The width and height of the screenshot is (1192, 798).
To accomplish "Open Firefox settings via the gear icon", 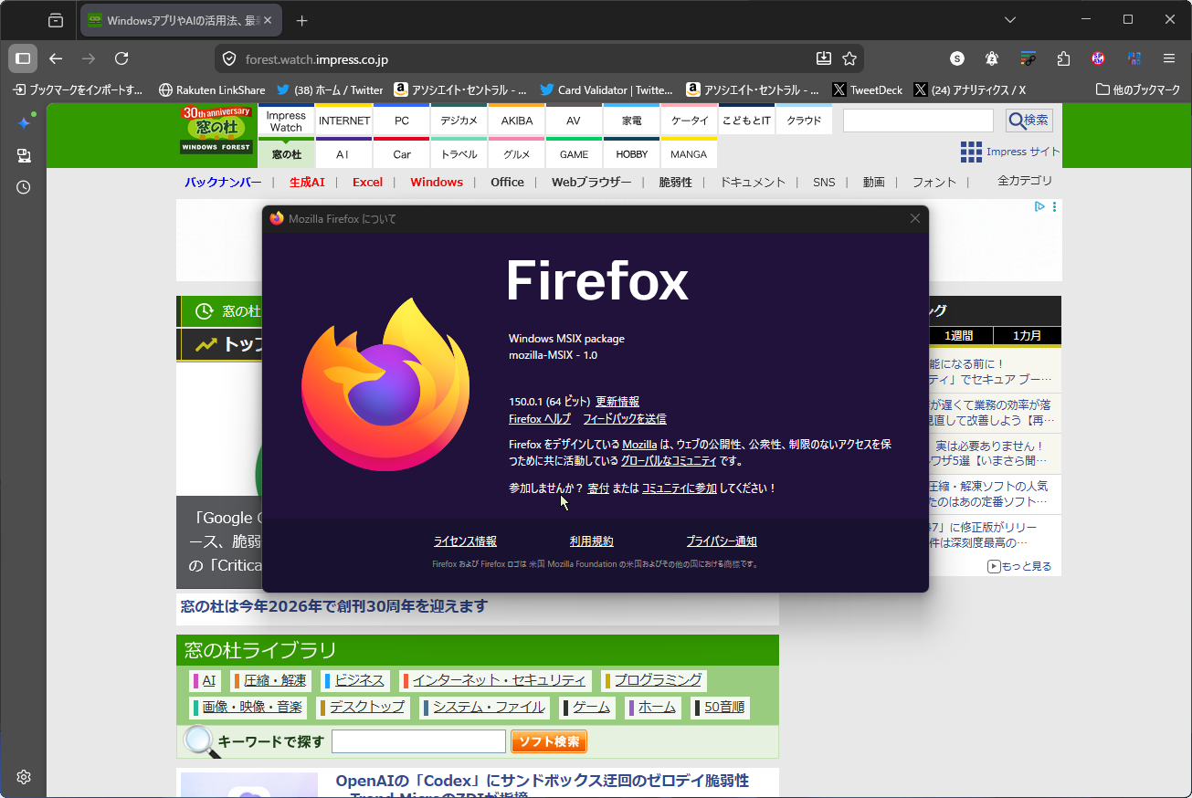I will [24, 777].
